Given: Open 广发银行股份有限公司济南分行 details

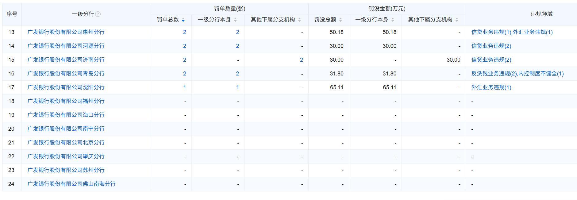Looking at the screenshot, I should click(66, 60).
